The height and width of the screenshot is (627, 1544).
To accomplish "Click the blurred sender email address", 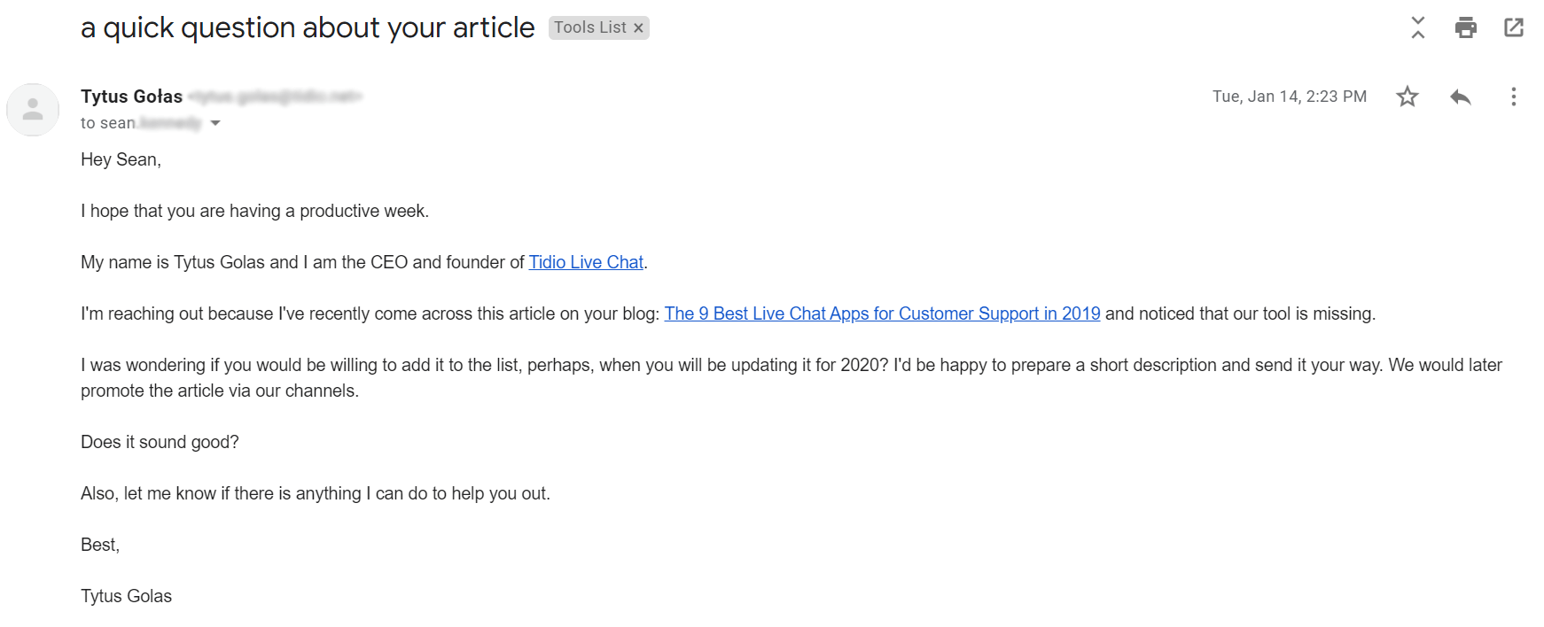I will 276,97.
